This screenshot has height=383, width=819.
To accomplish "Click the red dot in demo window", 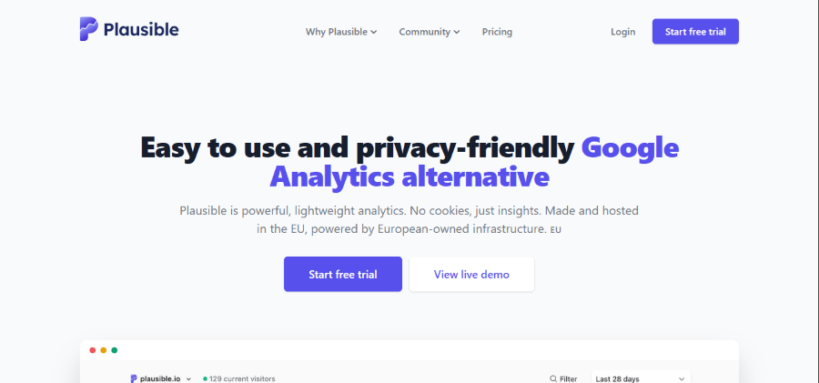I will (x=93, y=350).
